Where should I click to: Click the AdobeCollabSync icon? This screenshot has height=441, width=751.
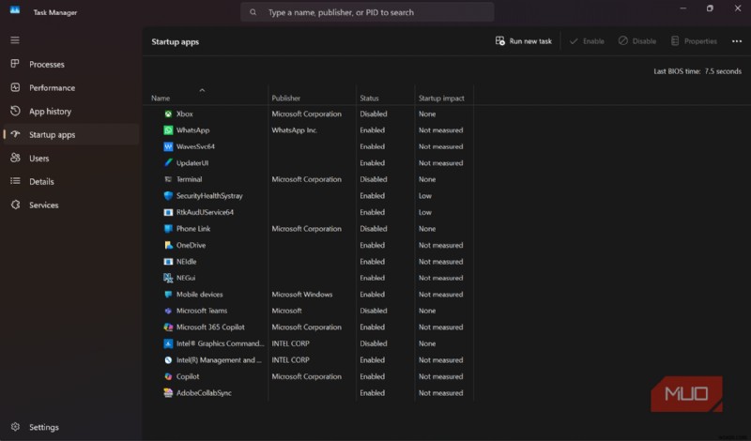tap(168, 392)
